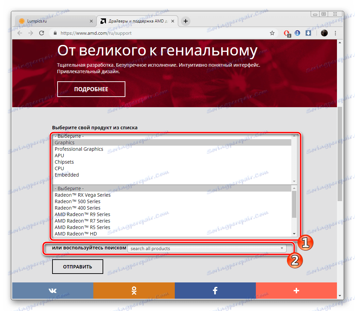Click the VK share icon

[52, 291]
